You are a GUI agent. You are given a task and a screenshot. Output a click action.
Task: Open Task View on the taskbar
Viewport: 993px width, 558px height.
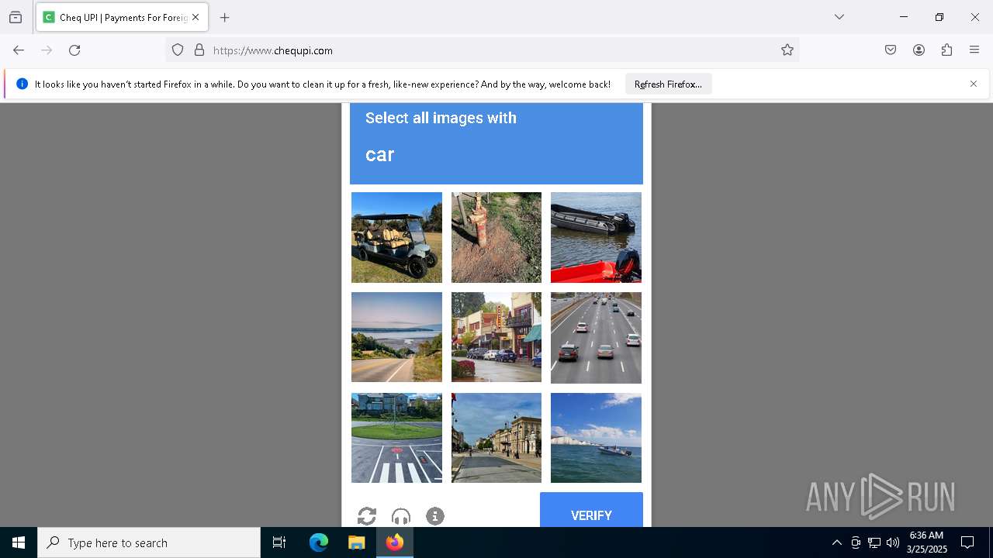coord(279,542)
